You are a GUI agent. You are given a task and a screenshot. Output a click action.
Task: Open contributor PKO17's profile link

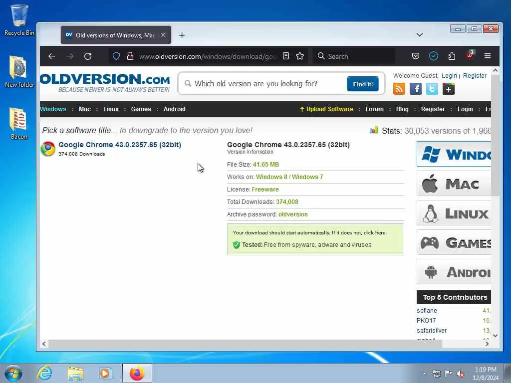point(426,321)
